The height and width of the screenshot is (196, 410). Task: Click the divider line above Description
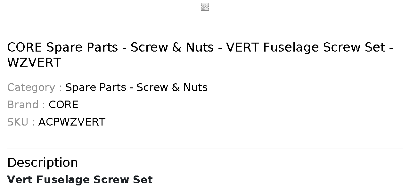(205, 149)
